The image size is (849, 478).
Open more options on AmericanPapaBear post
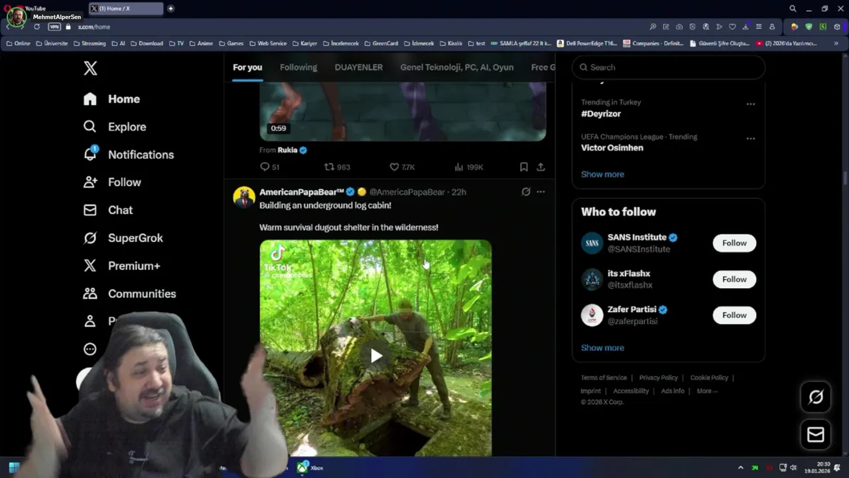[x=541, y=192]
